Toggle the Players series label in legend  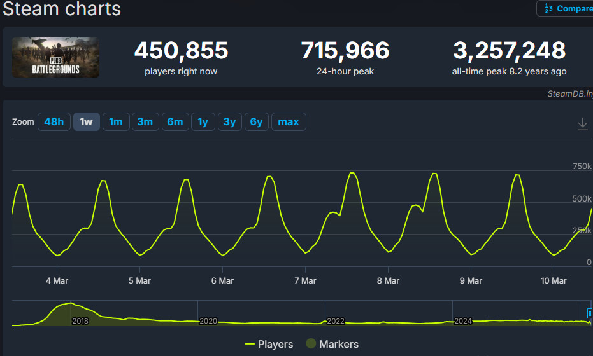click(x=275, y=344)
